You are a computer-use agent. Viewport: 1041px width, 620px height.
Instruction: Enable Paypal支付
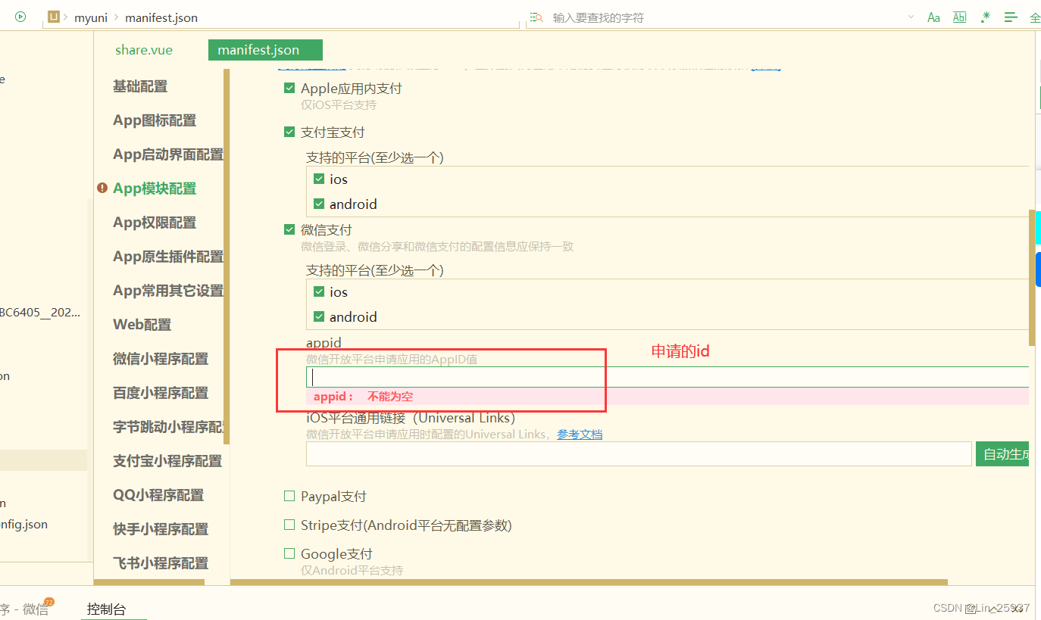(289, 496)
